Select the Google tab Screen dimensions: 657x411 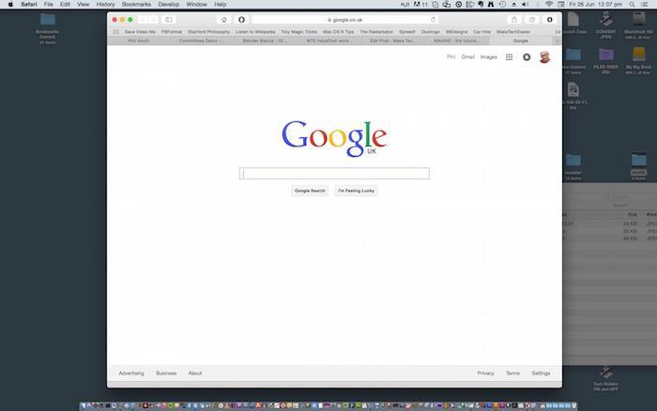(521, 41)
